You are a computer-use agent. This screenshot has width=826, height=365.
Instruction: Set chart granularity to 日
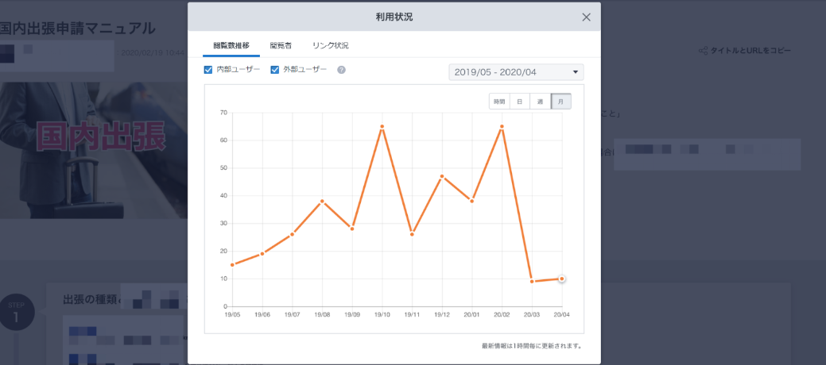(520, 102)
